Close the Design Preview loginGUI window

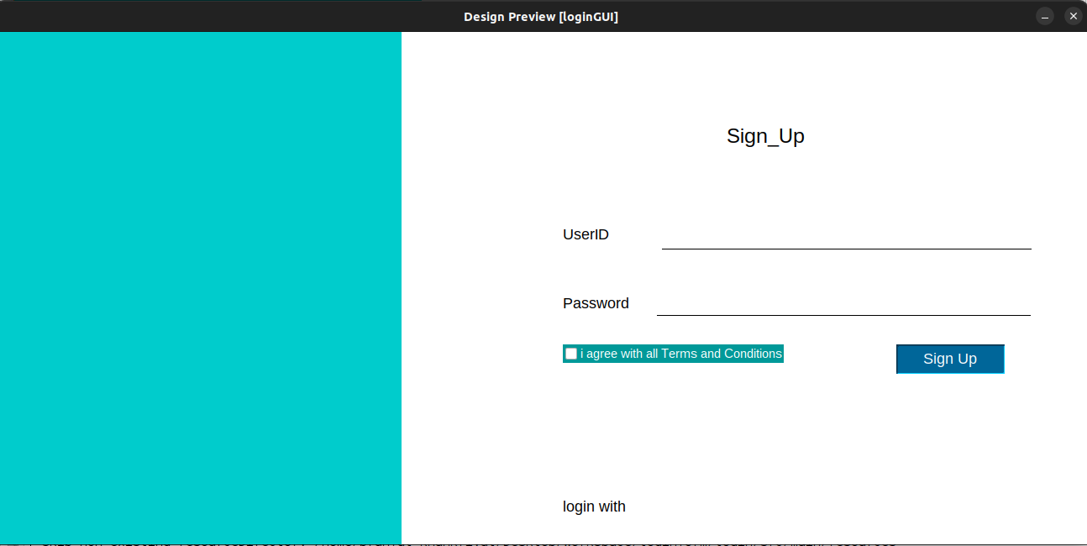1073,16
